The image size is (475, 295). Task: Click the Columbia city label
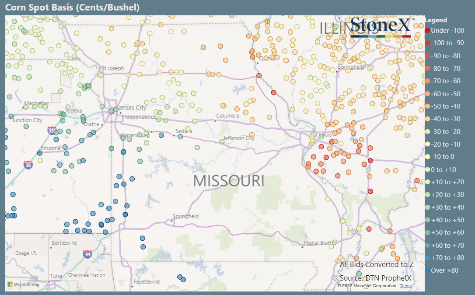coord(228,116)
